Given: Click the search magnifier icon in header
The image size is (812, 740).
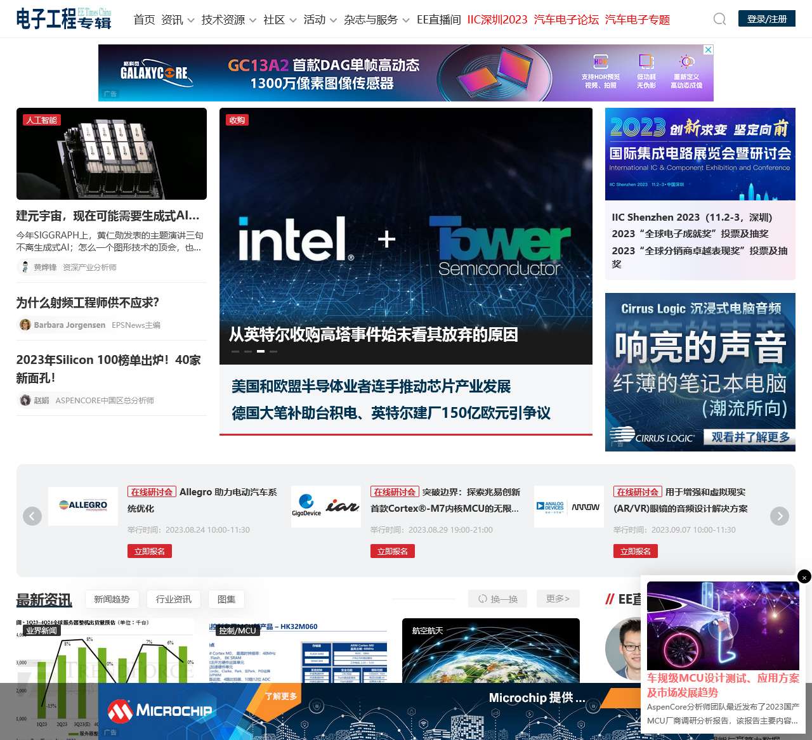Looking at the screenshot, I should pyautogui.click(x=719, y=19).
